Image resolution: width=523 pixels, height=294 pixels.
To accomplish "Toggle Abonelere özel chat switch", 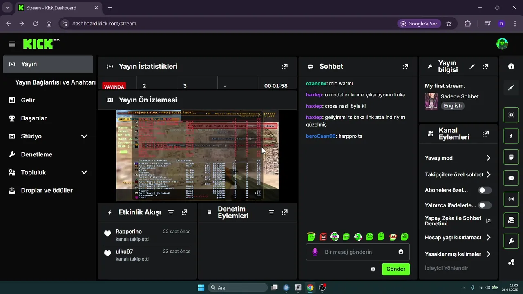I will click(485, 190).
